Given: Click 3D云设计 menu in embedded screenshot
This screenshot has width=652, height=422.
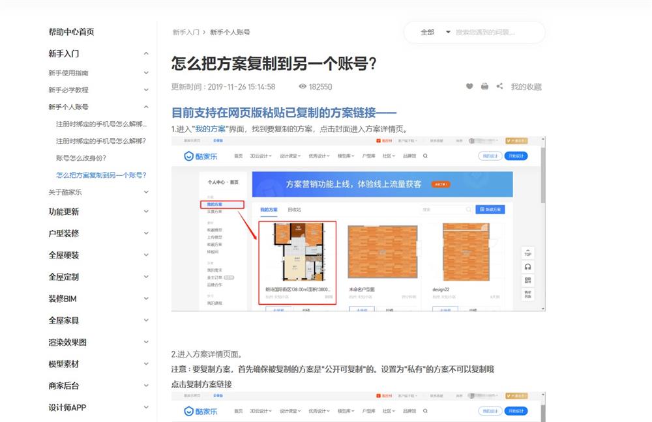Looking at the screenshot, I should [260, 156].
